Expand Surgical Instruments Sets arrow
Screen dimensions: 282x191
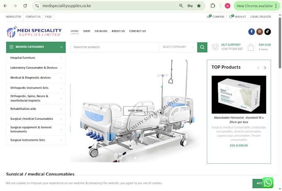click(61, 140)
